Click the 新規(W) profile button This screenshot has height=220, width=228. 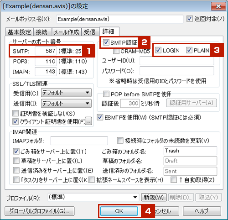tap(154, 197)
